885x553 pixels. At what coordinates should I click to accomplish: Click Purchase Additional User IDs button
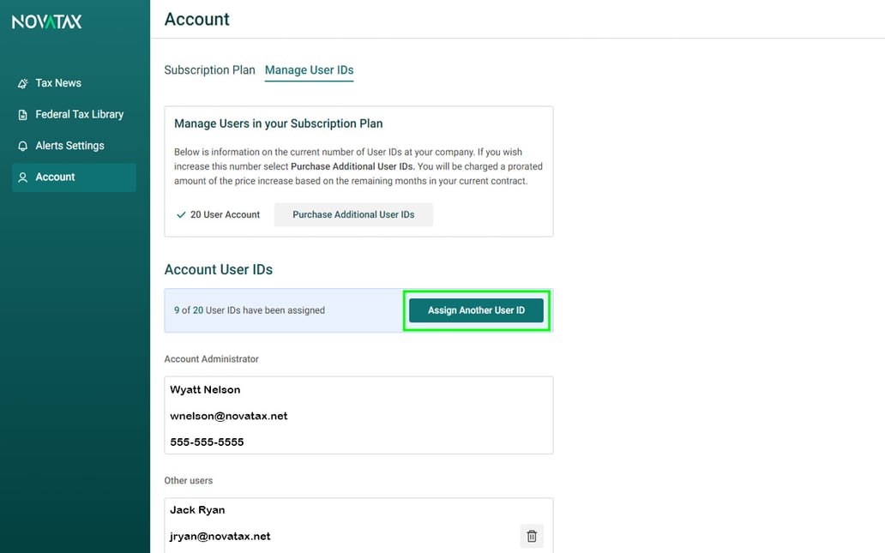[x=353, y=214]
